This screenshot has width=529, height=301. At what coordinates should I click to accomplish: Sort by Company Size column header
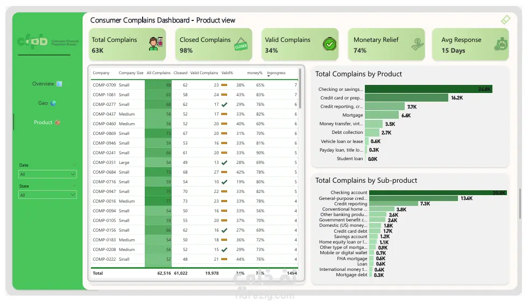tap(131, 73)
